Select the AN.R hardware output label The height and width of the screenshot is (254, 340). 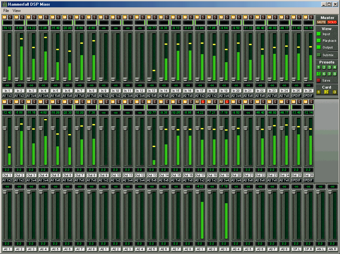tap(332, 249)
